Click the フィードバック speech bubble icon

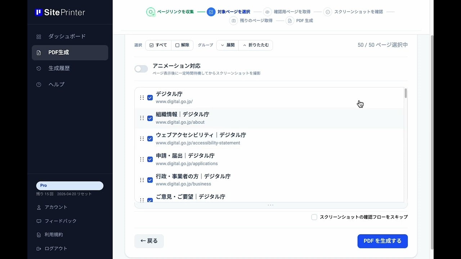point(39,221)
